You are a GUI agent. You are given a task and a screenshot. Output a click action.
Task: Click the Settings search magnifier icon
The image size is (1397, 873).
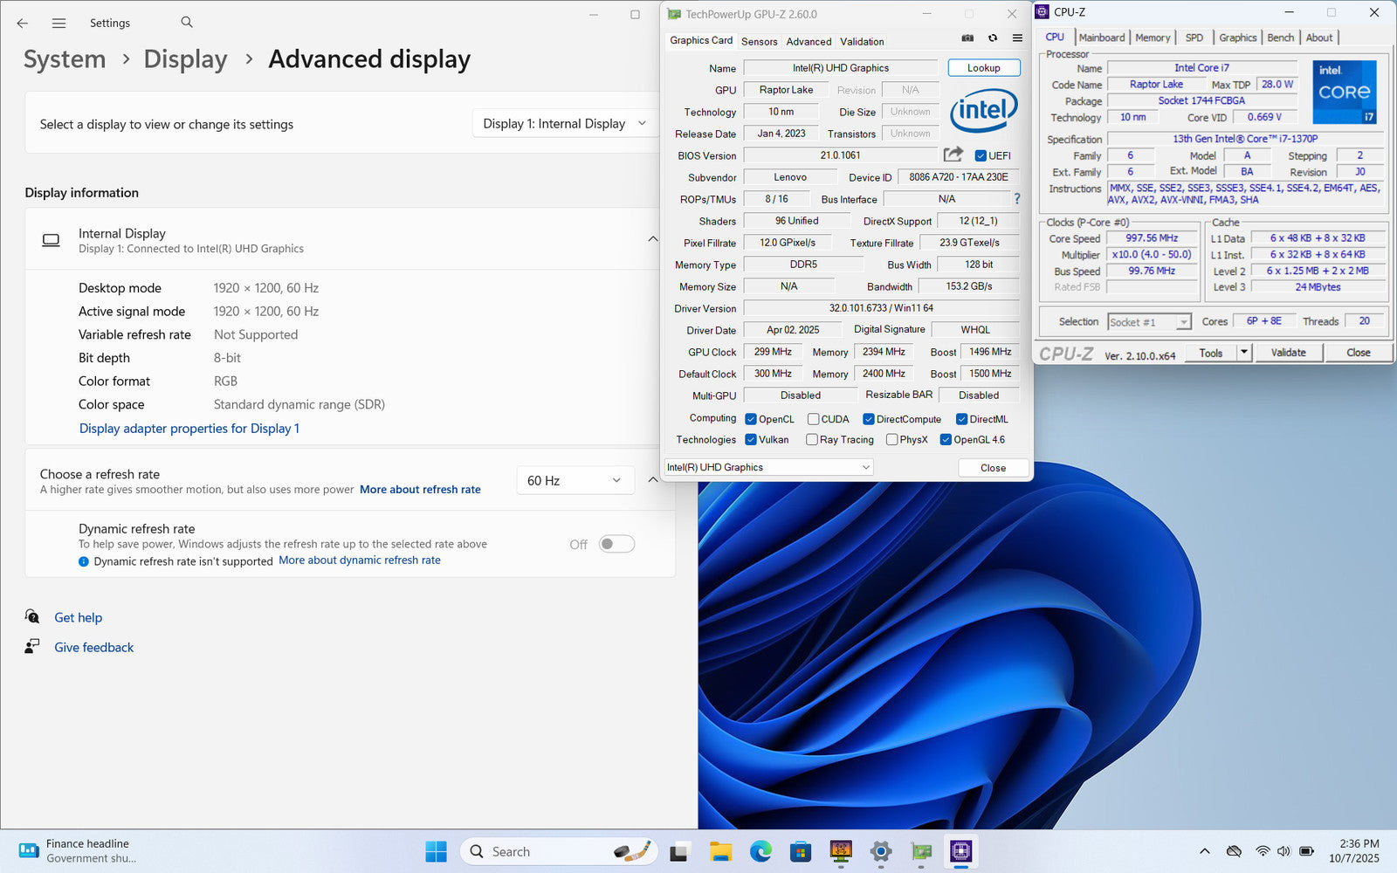(x=187, y=23)
